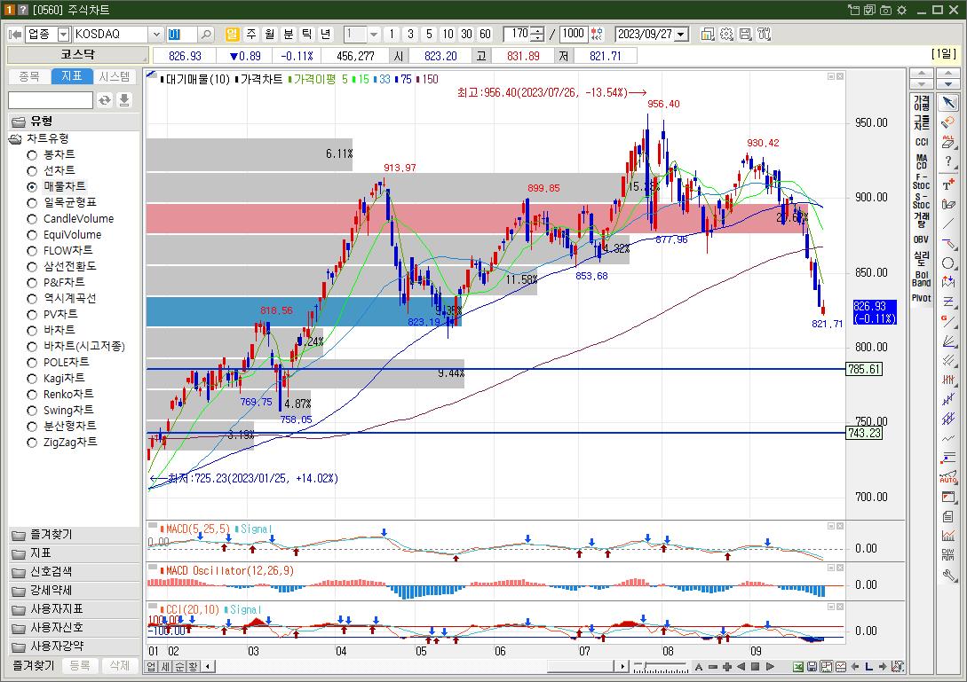This screenshot has width=967, height=682.
Task: Select the 삼선전환도 radio button
Action: (x=32, y=267)
